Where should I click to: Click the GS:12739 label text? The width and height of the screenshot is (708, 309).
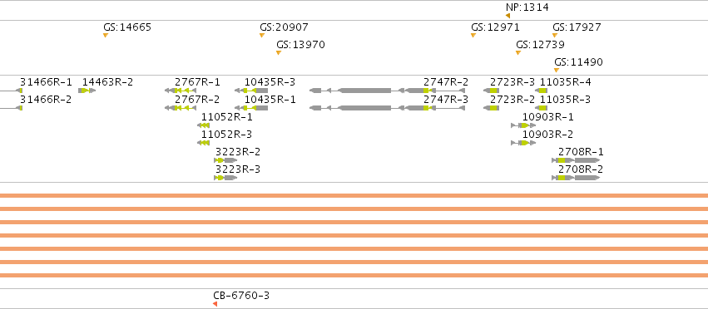point(540,45)
